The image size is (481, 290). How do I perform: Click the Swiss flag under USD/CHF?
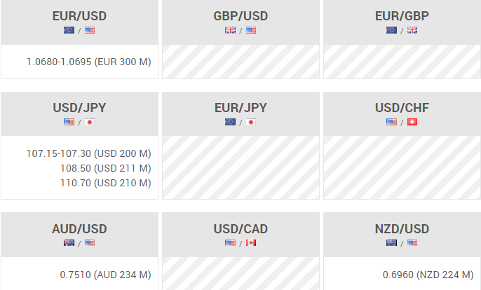pos(412,122)
